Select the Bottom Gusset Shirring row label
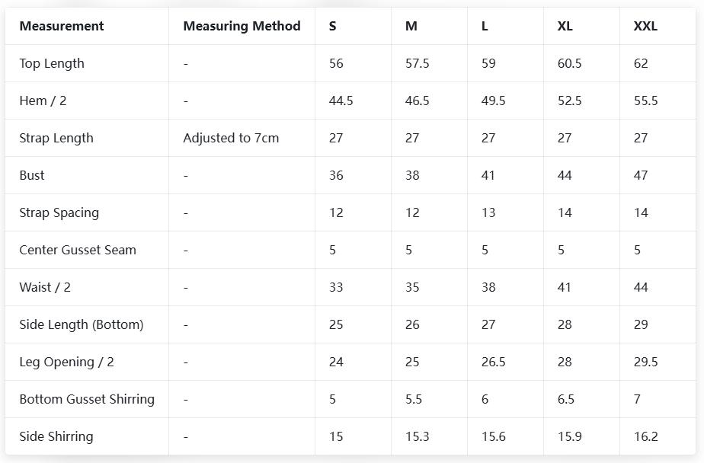704x463 pixels. click(x=87, y=399)
